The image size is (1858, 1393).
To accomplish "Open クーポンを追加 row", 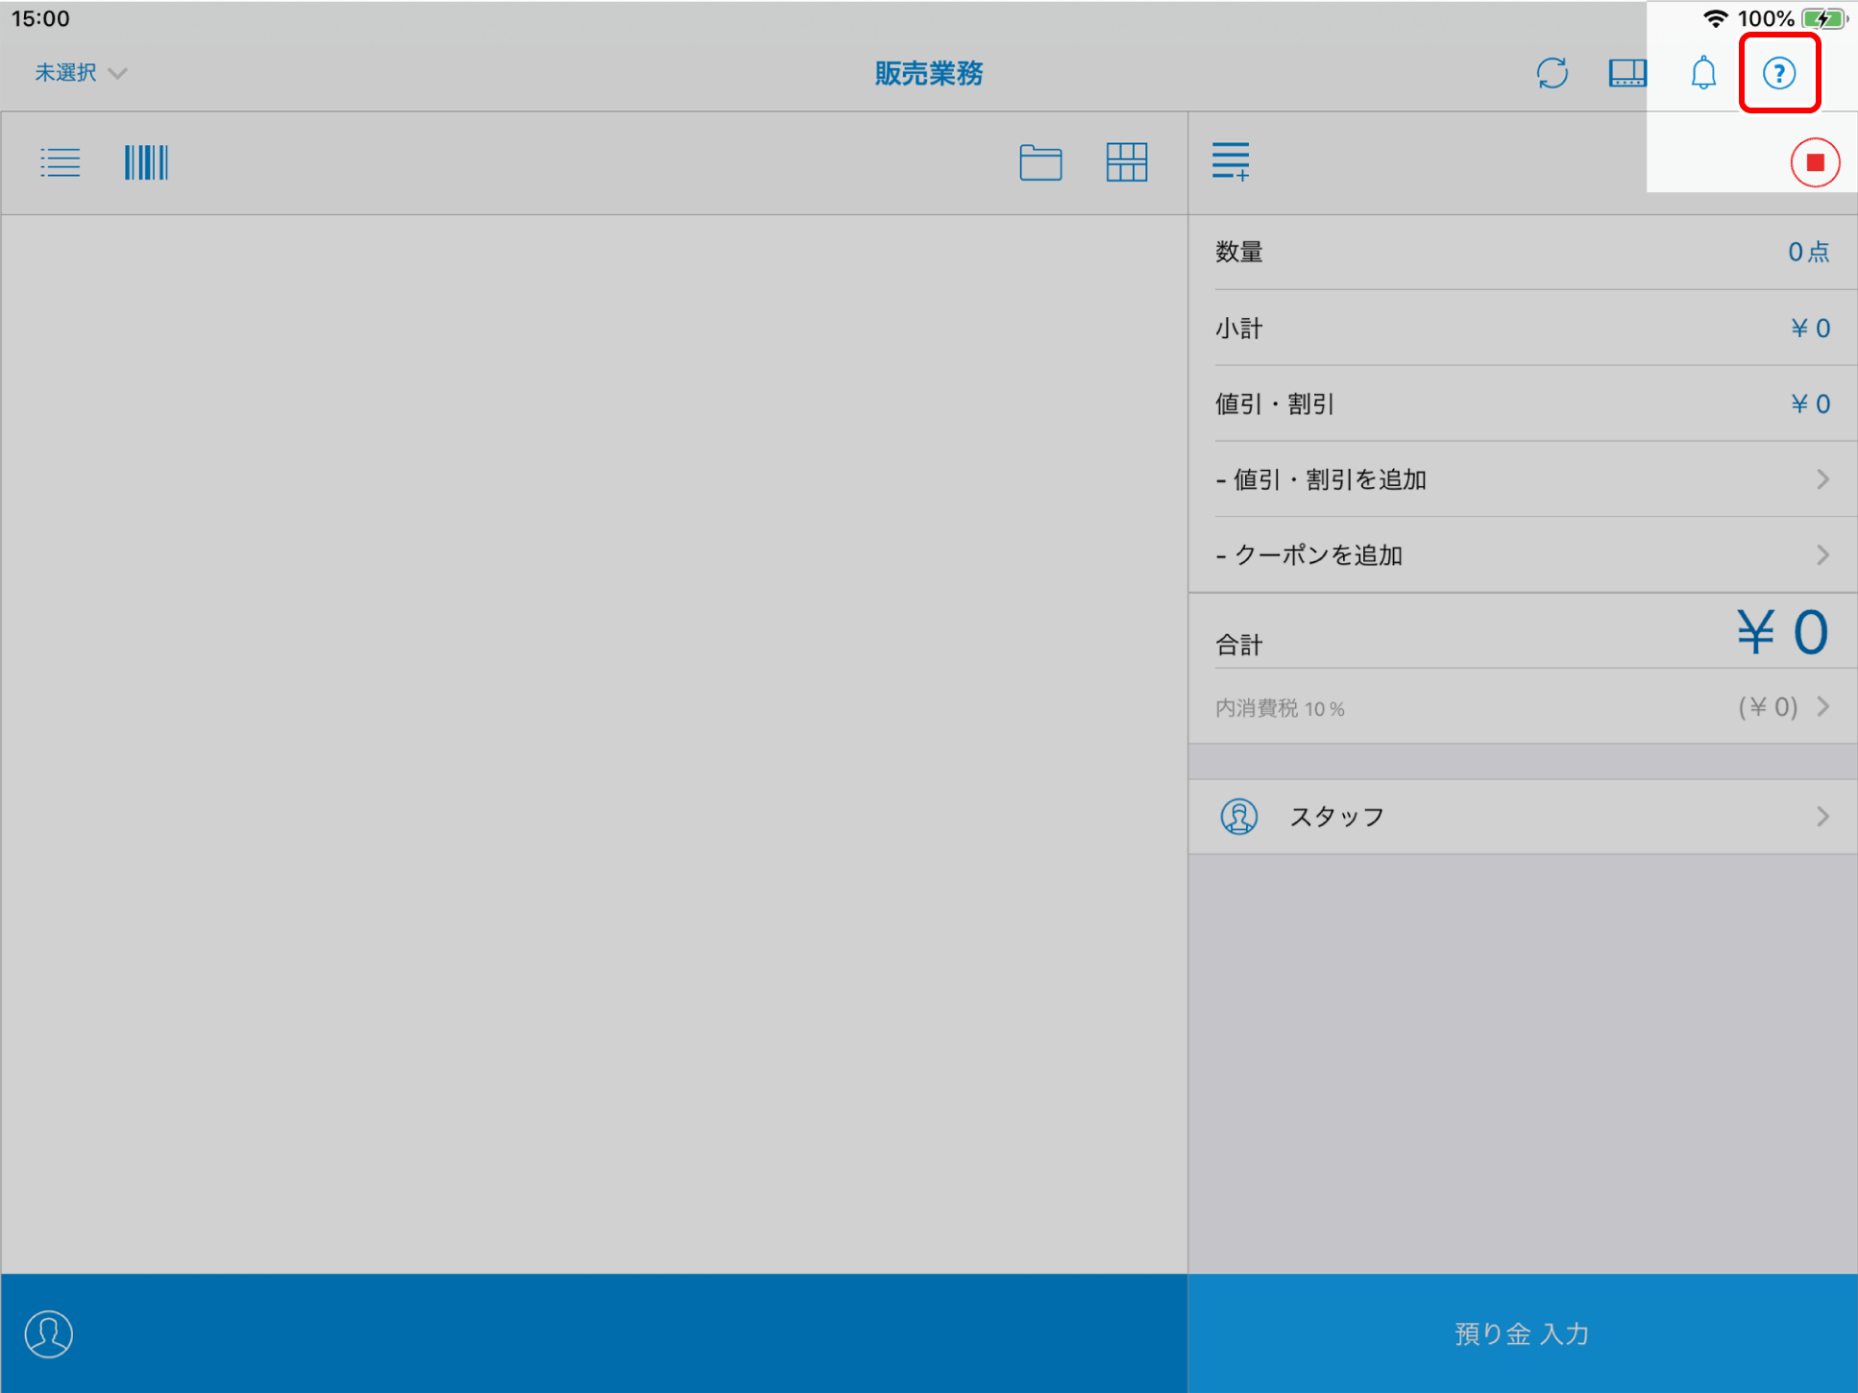I will [x=1523, y=555].
